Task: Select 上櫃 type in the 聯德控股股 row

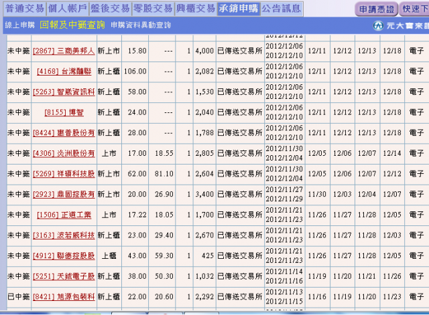Action: [109, 255]
